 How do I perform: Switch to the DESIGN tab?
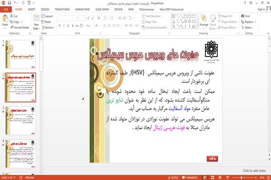click(45, 9)
